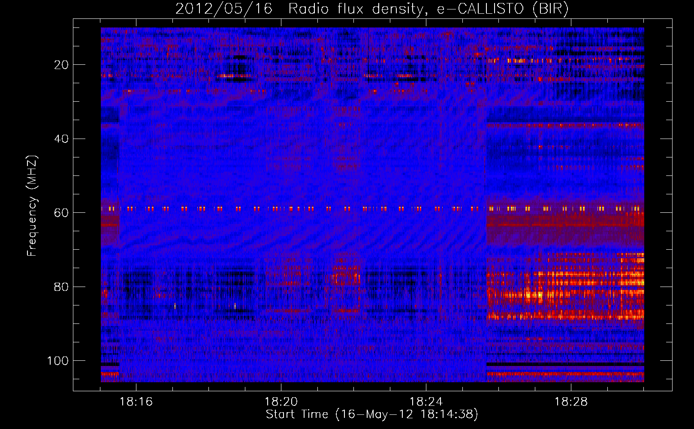
Task: Click the 'Start Time (16-May-12 18:14:38)' label
Action: tap(372, 414)
